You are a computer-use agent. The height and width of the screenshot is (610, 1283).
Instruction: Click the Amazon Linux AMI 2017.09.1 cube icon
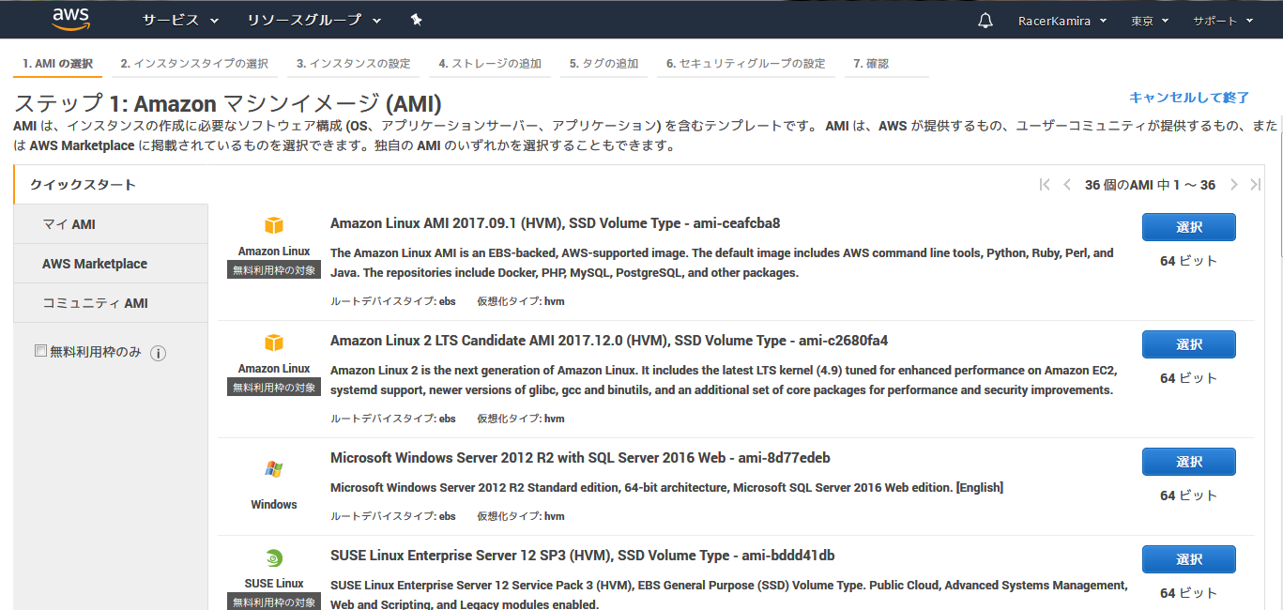click(274, 226)
